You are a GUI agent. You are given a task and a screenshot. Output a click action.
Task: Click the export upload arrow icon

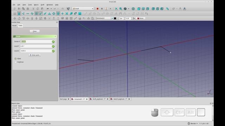click(x=185, y=9)
